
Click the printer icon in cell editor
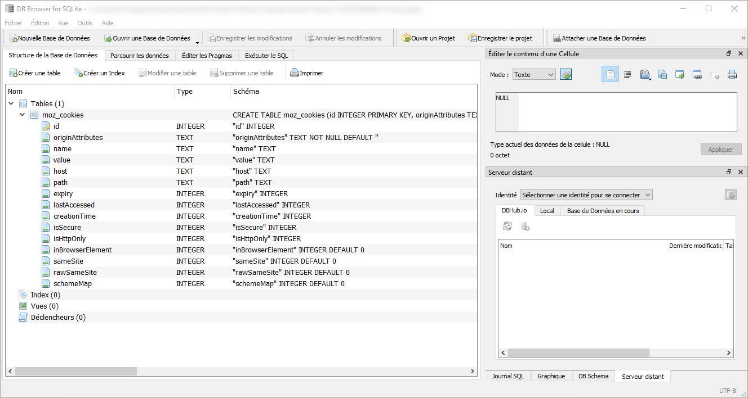(732, 75)
